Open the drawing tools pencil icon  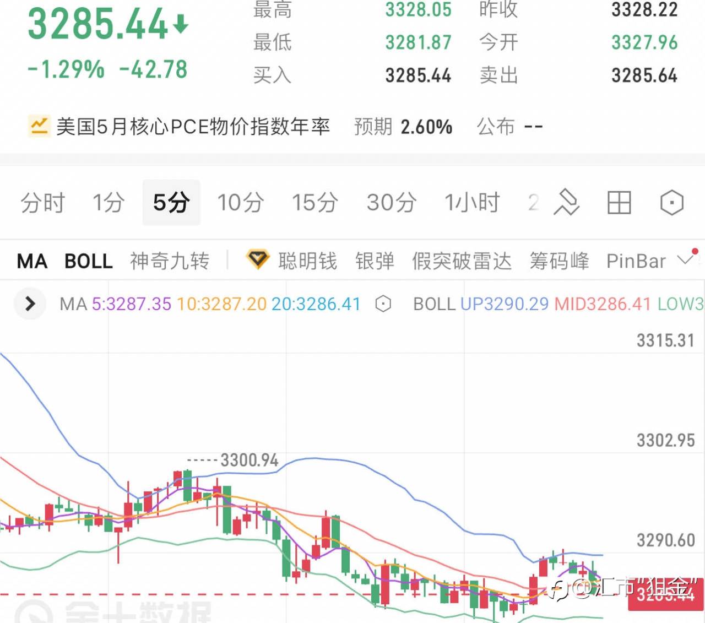(567, 203)
